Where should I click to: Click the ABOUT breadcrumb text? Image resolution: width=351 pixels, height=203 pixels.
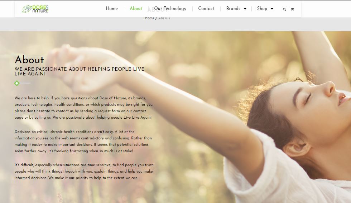pyautogui.click(x=164, y=18)
